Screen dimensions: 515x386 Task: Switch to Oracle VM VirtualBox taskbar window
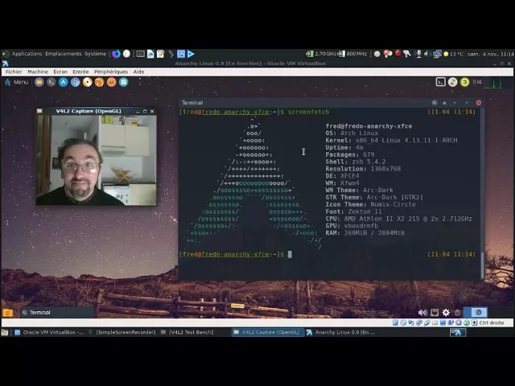(x=49, y=332)
